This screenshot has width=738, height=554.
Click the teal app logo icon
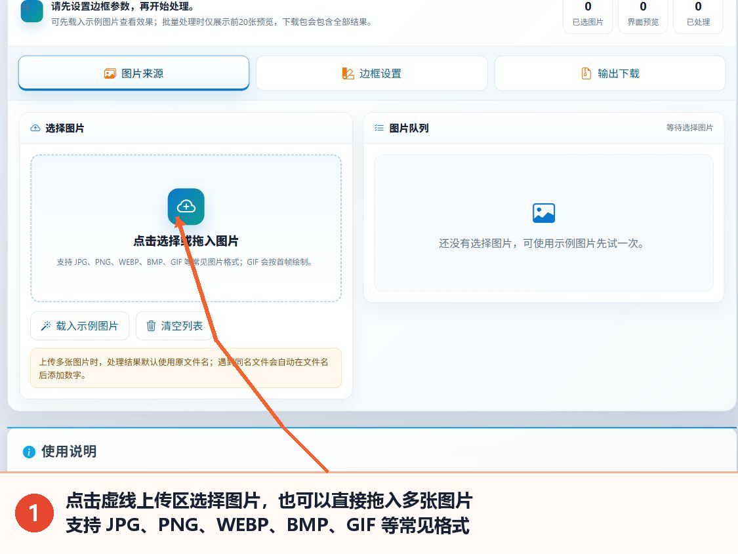pyautogui.click(x=32, y=10)
